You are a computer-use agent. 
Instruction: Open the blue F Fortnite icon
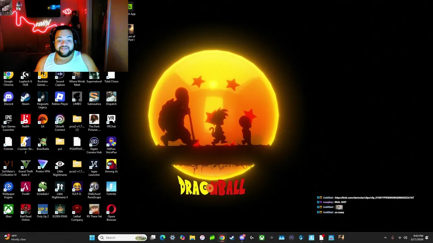[x=111, y=189]
